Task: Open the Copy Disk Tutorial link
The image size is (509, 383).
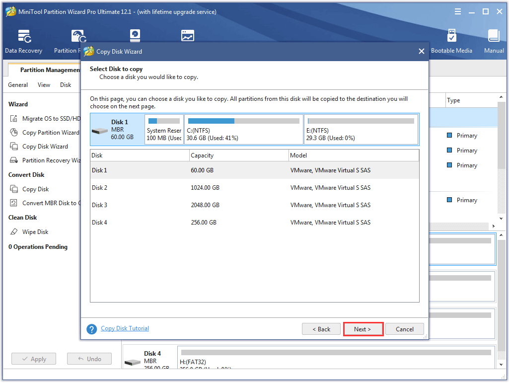Action: (x=125, y=328)
